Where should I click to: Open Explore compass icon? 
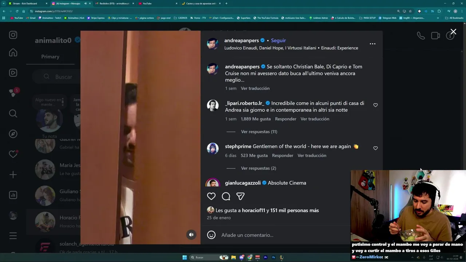pyautogui.click(x=13, y=134)
